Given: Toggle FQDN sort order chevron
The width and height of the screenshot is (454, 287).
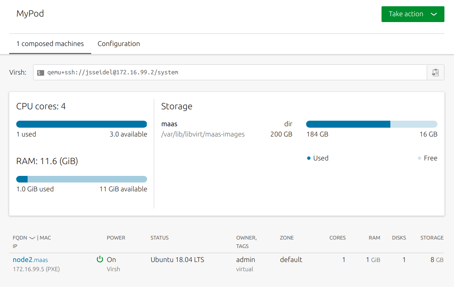Looking at the screenshot, I should [x=32, y=238].
